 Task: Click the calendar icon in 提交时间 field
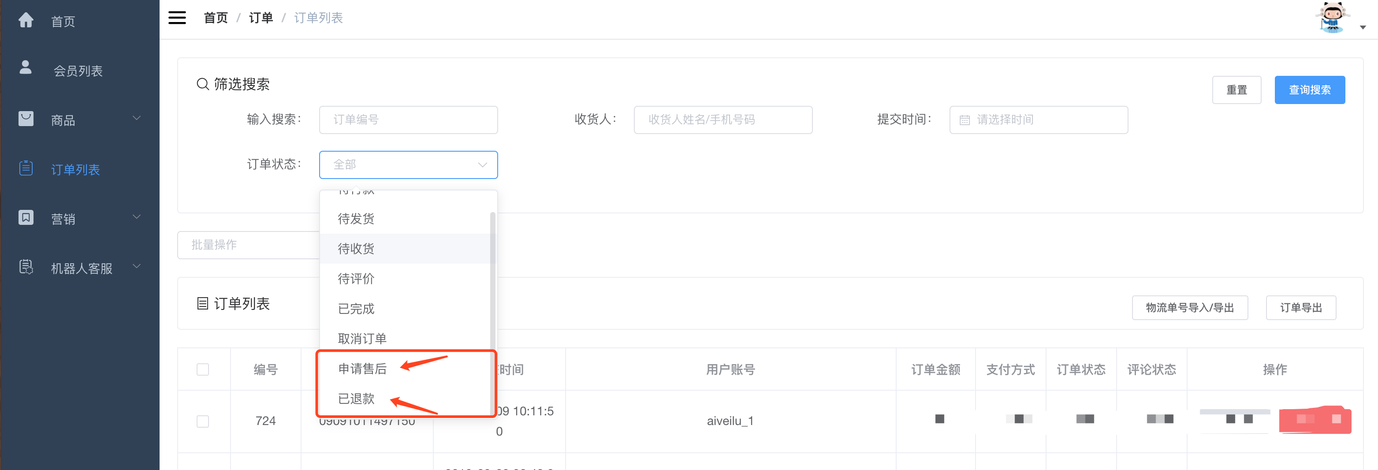(x=965, y=120)
